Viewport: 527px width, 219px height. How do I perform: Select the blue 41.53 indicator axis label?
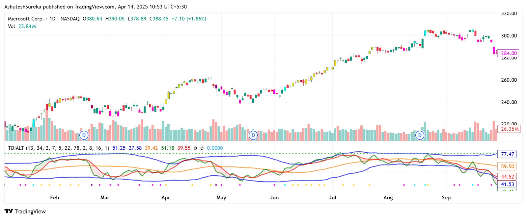507,185
